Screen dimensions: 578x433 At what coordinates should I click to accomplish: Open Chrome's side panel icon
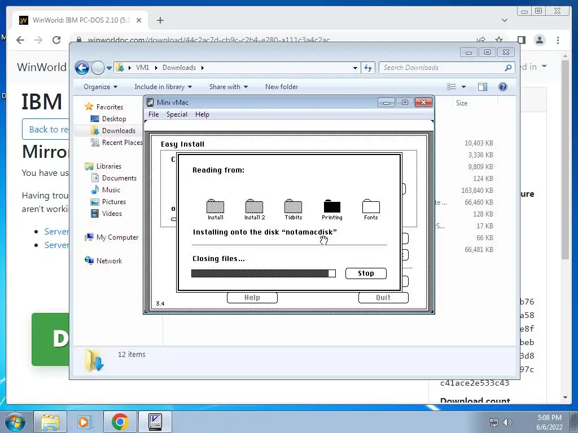pyautogui.click(x=521, y=40)
